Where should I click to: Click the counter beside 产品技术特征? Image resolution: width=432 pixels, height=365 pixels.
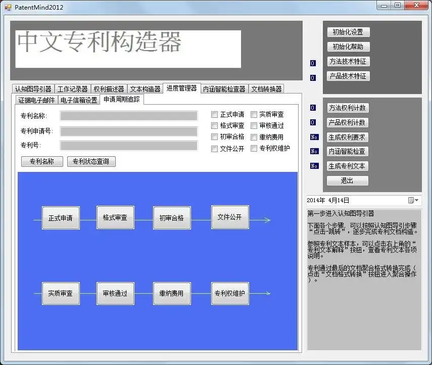click(x=313, y=78)
